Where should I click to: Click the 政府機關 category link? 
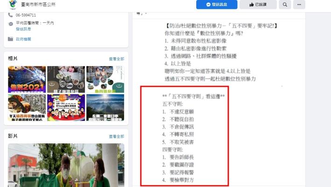tap(23, 39)
